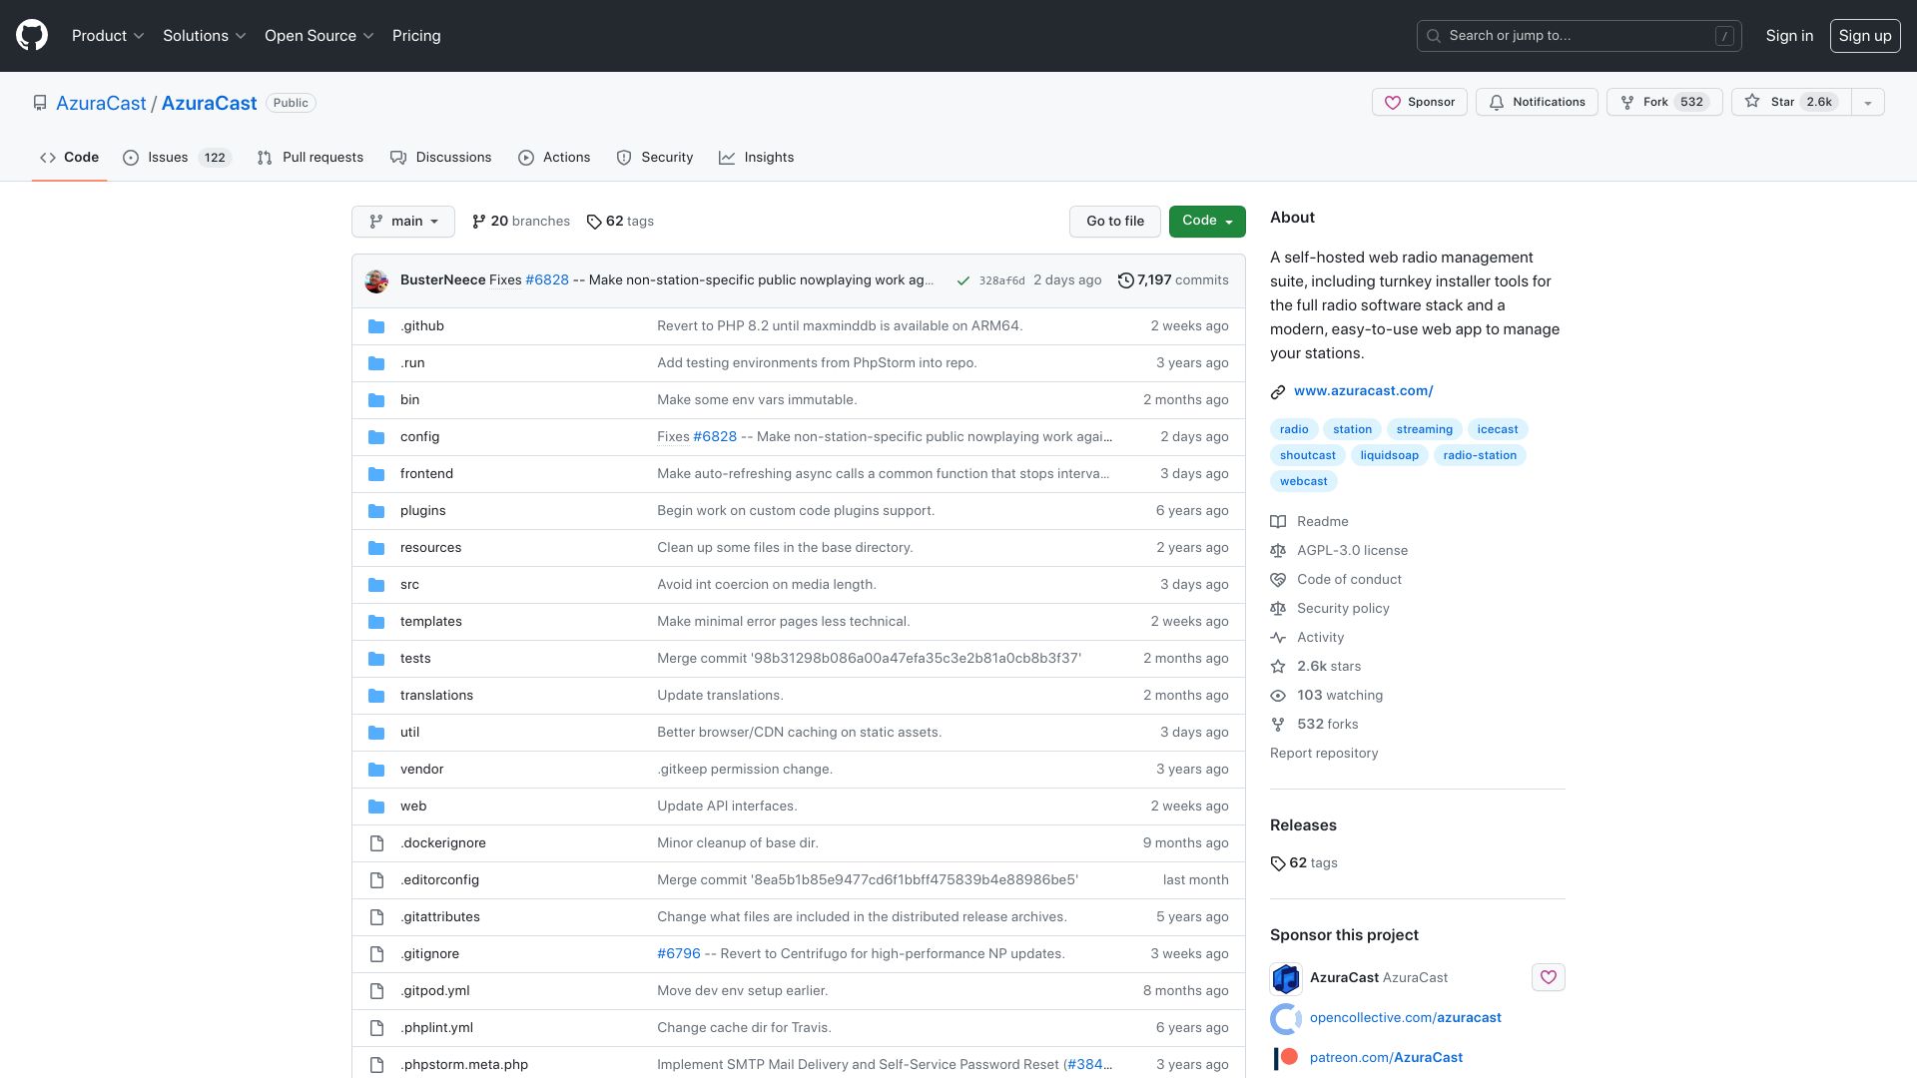Click the Star icon button
The image size is (1917, 1078).
1791,102
